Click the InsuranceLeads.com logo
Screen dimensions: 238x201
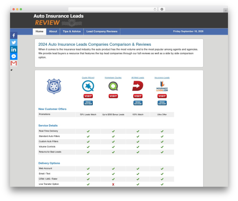coord(162,86)
